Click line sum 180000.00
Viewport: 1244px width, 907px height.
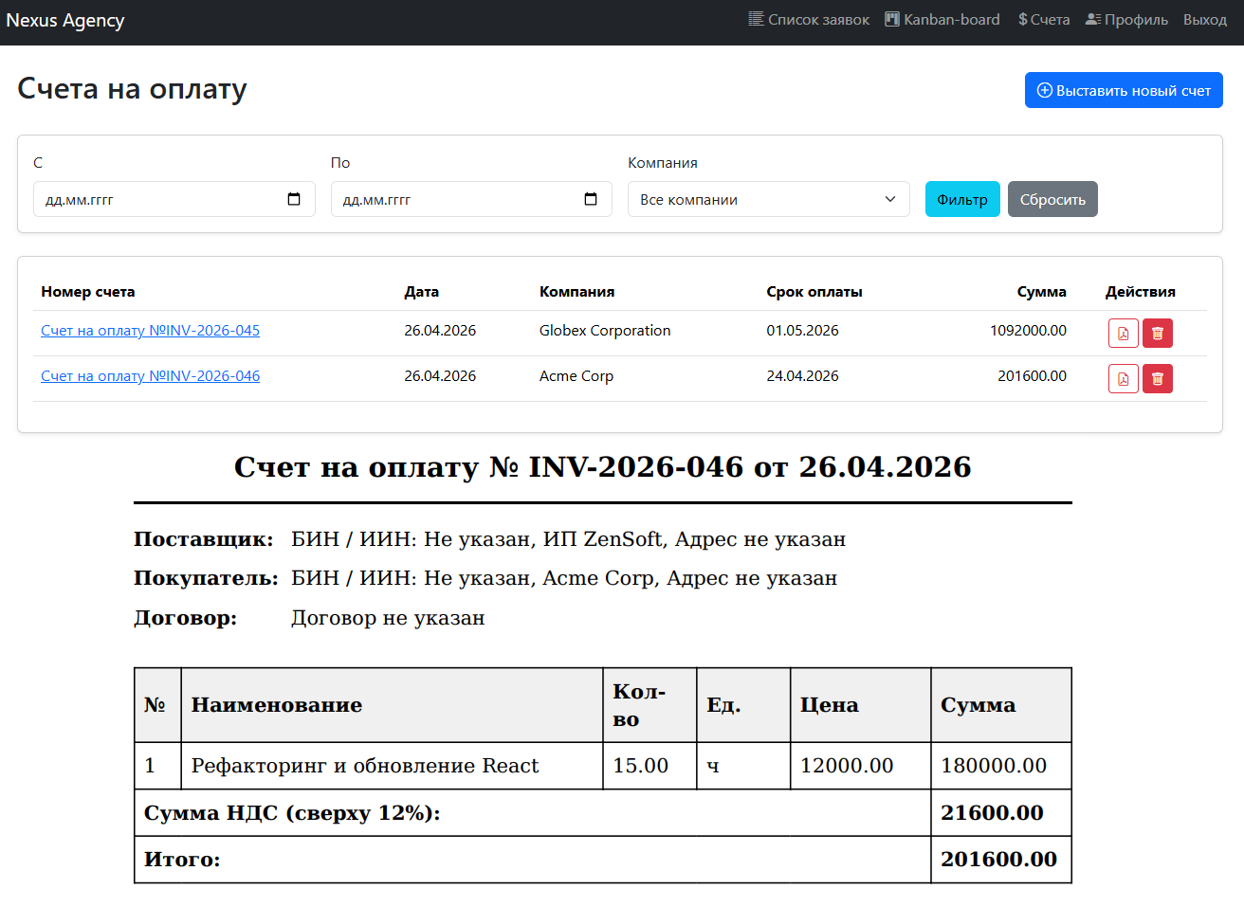click(994, 766)
